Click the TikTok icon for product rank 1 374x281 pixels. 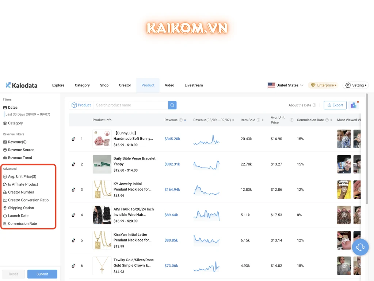pos(73,139)
